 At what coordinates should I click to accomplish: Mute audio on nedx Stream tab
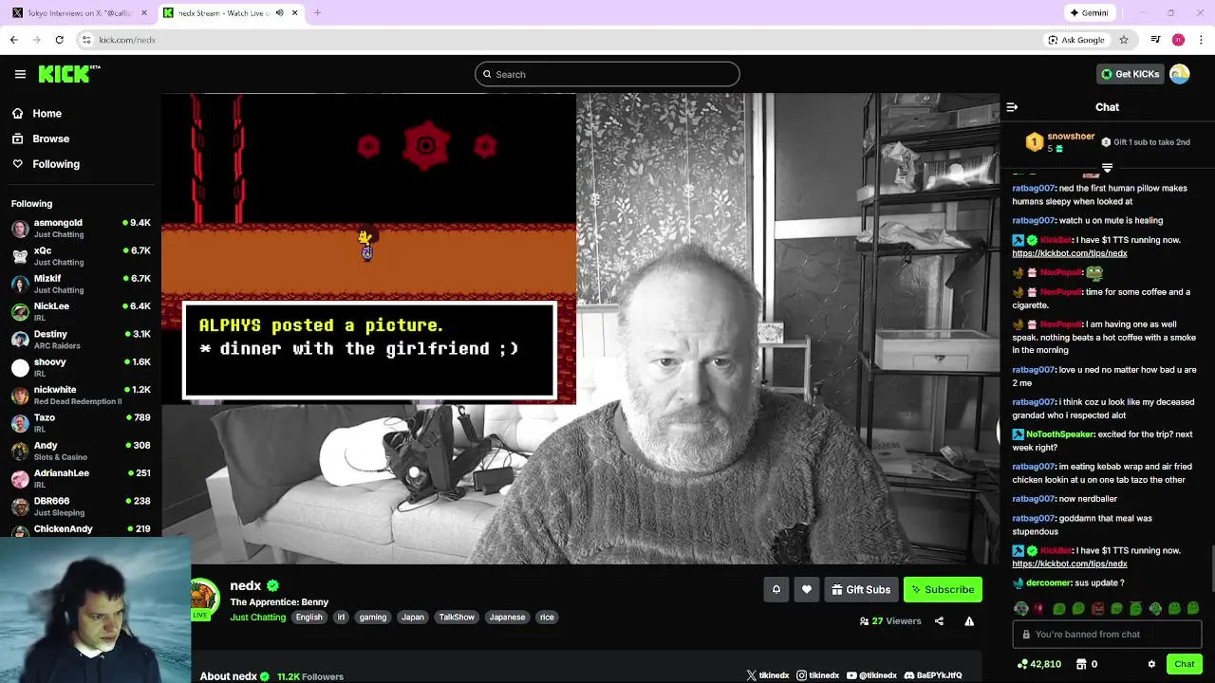pyautogui.click(x=279, y=13)
